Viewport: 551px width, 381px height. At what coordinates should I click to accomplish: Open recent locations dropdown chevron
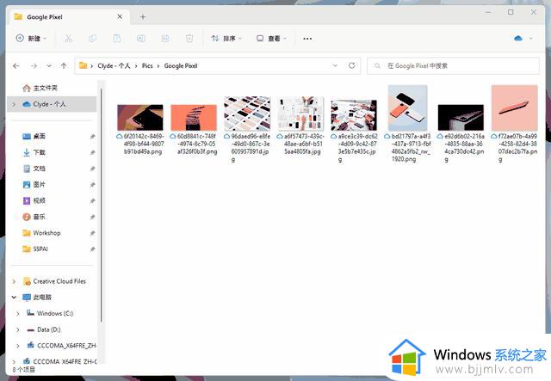point(49,65)
